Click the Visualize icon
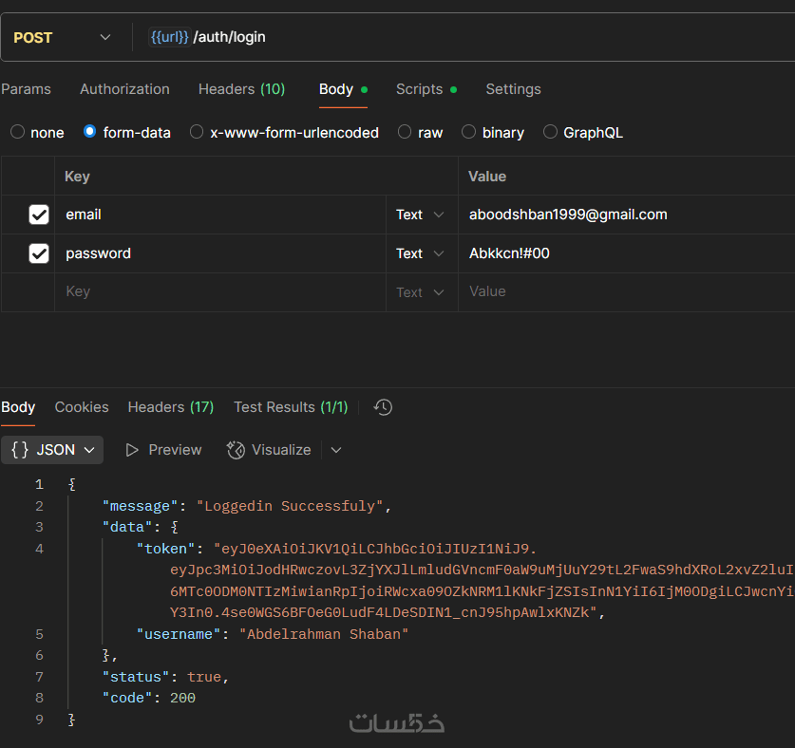 click(236, 450)
